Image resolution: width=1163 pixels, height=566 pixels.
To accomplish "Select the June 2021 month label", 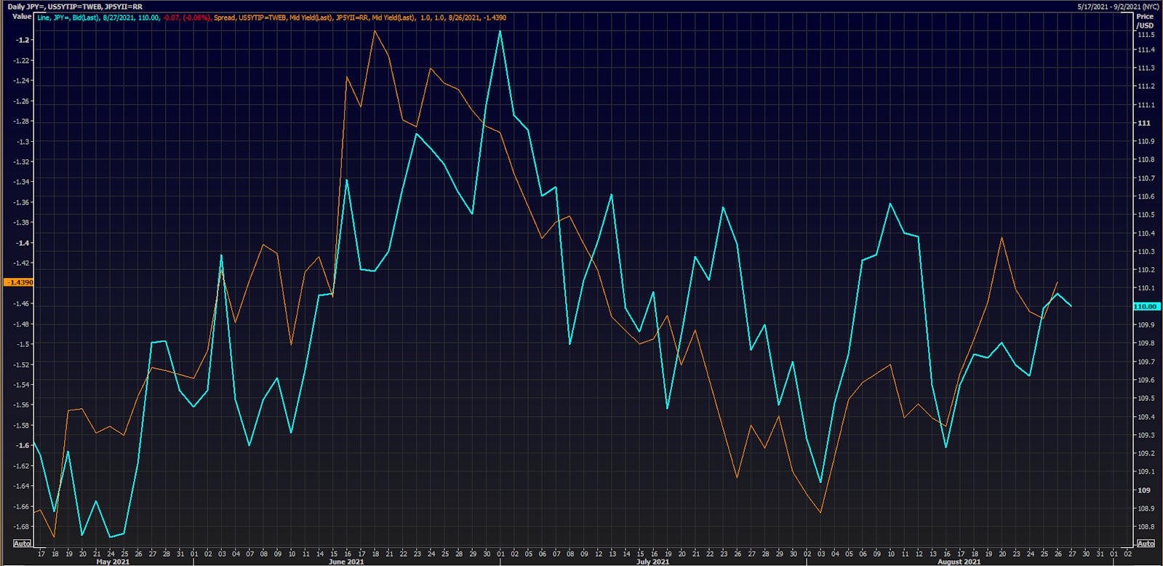I will click(346, 562).
